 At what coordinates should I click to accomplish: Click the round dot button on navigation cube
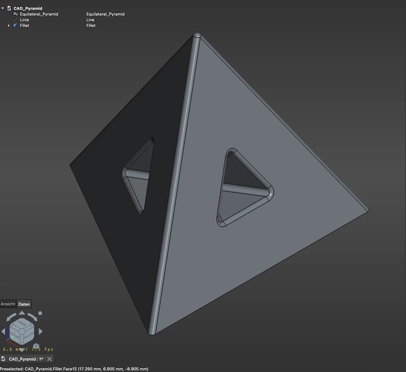tap(40, 313)
